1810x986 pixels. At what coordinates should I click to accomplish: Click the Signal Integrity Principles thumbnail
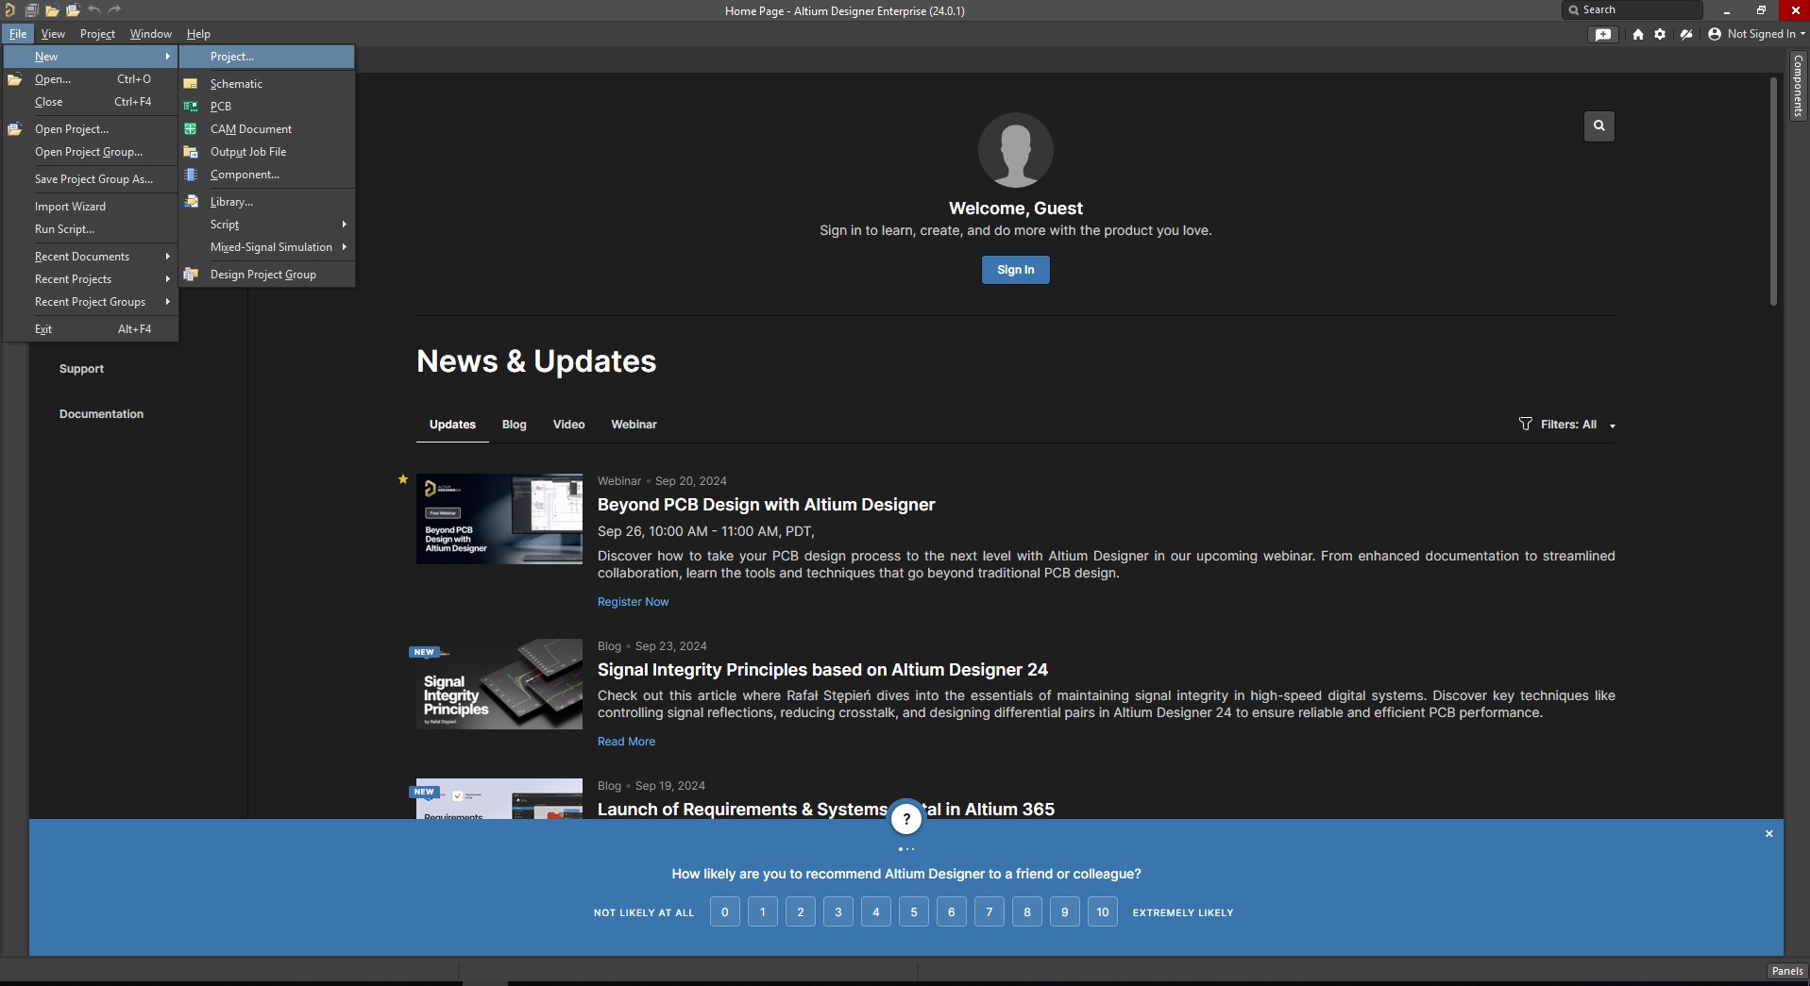(x=499, y=684)
